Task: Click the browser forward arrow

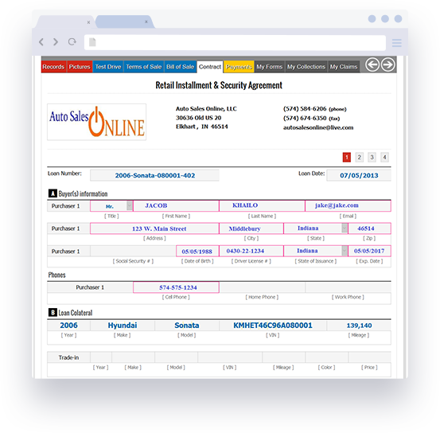Action: (56, 42)
